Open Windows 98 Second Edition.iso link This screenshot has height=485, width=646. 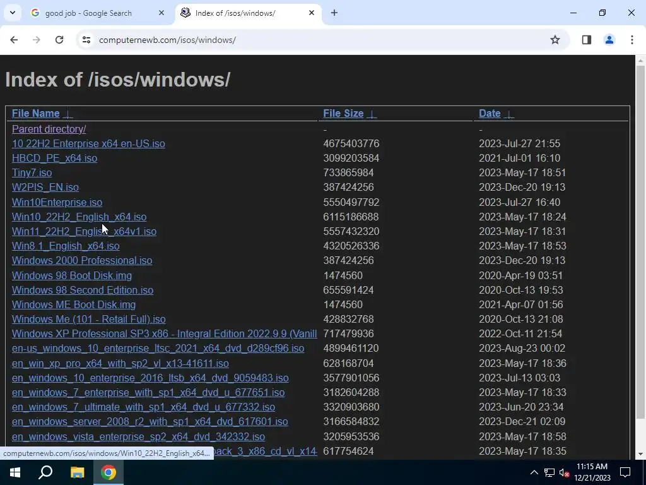(83, 290)
